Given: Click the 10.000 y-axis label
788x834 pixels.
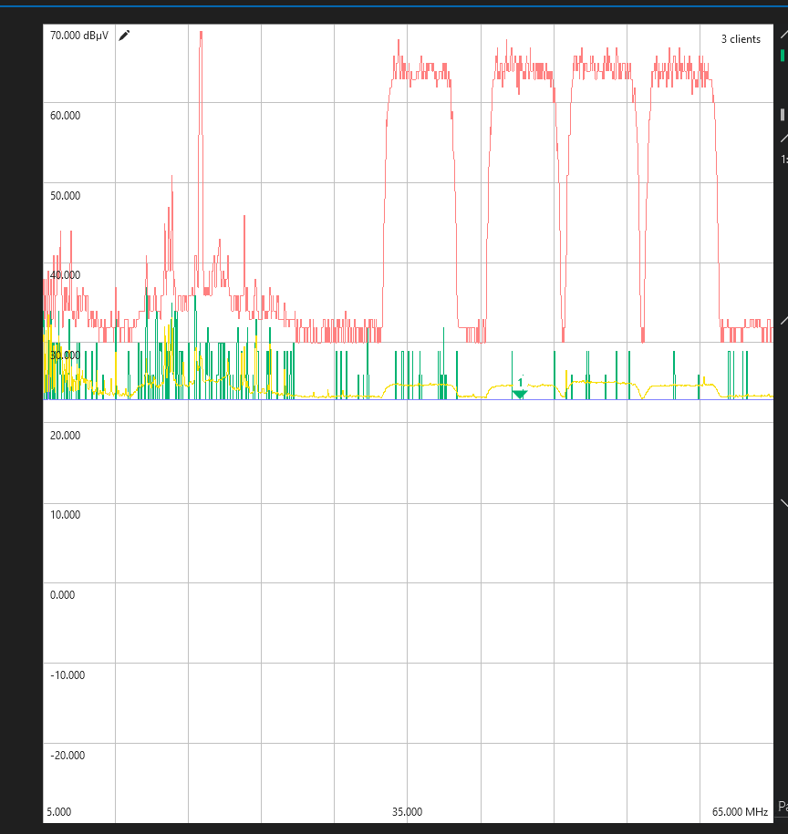Looking at the screenshot, I should point(66,515).
